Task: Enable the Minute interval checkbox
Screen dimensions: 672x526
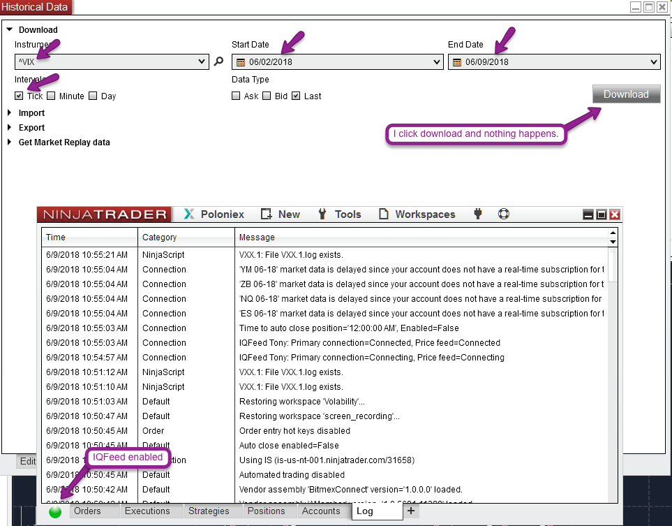Action: 51,96
